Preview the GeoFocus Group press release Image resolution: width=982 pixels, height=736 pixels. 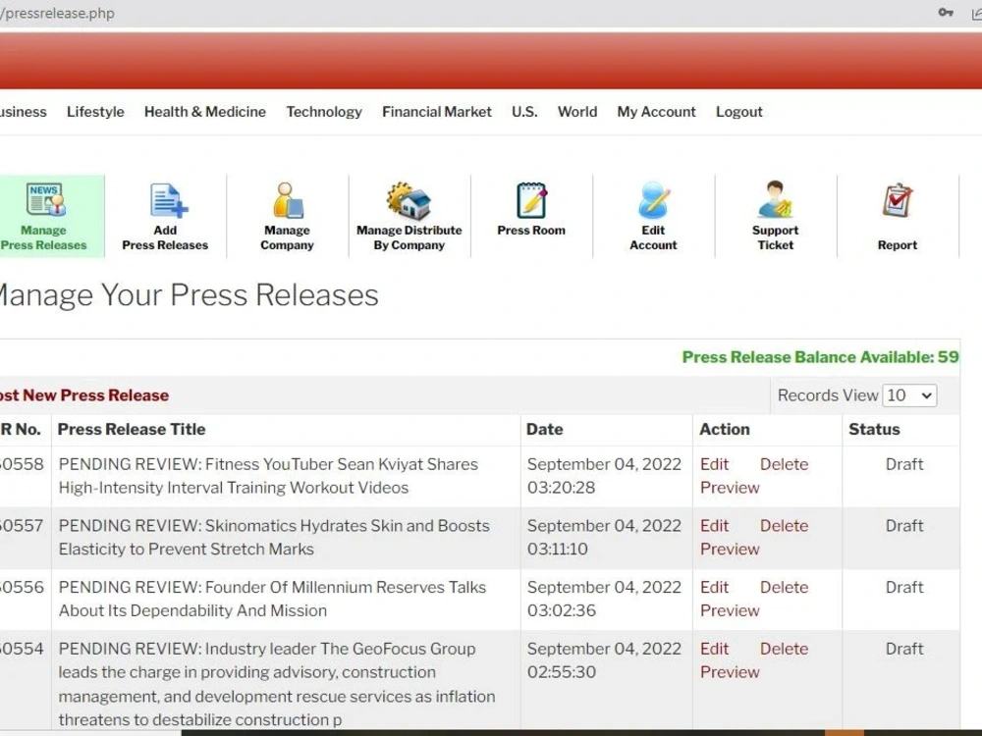[730, 672]
